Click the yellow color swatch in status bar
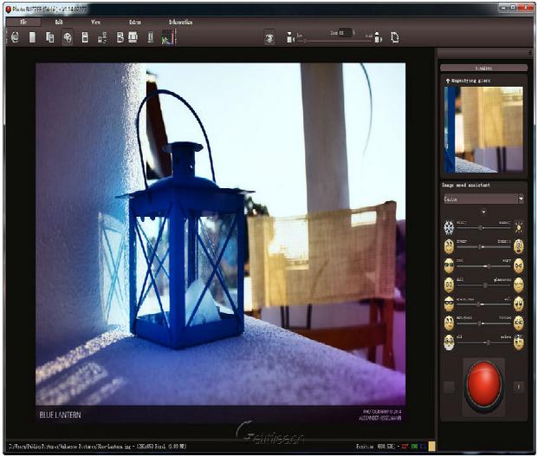Screen dimensions: 538x457 coord(431,446)
